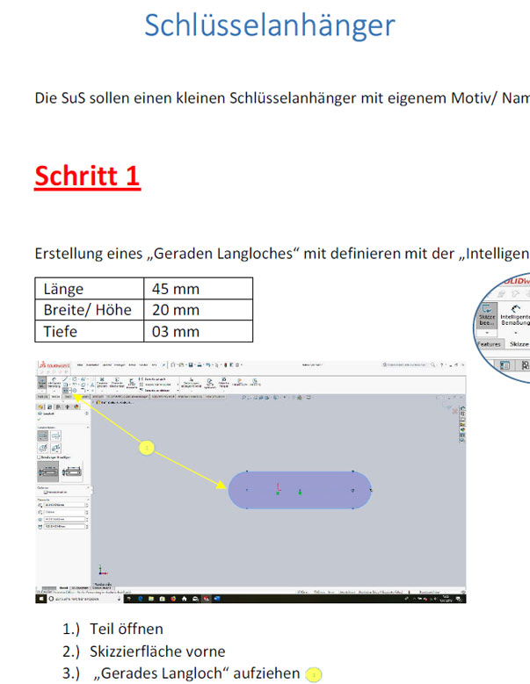
Task: Collapse the slot types section chevron
Action: (x=88, y=428)
